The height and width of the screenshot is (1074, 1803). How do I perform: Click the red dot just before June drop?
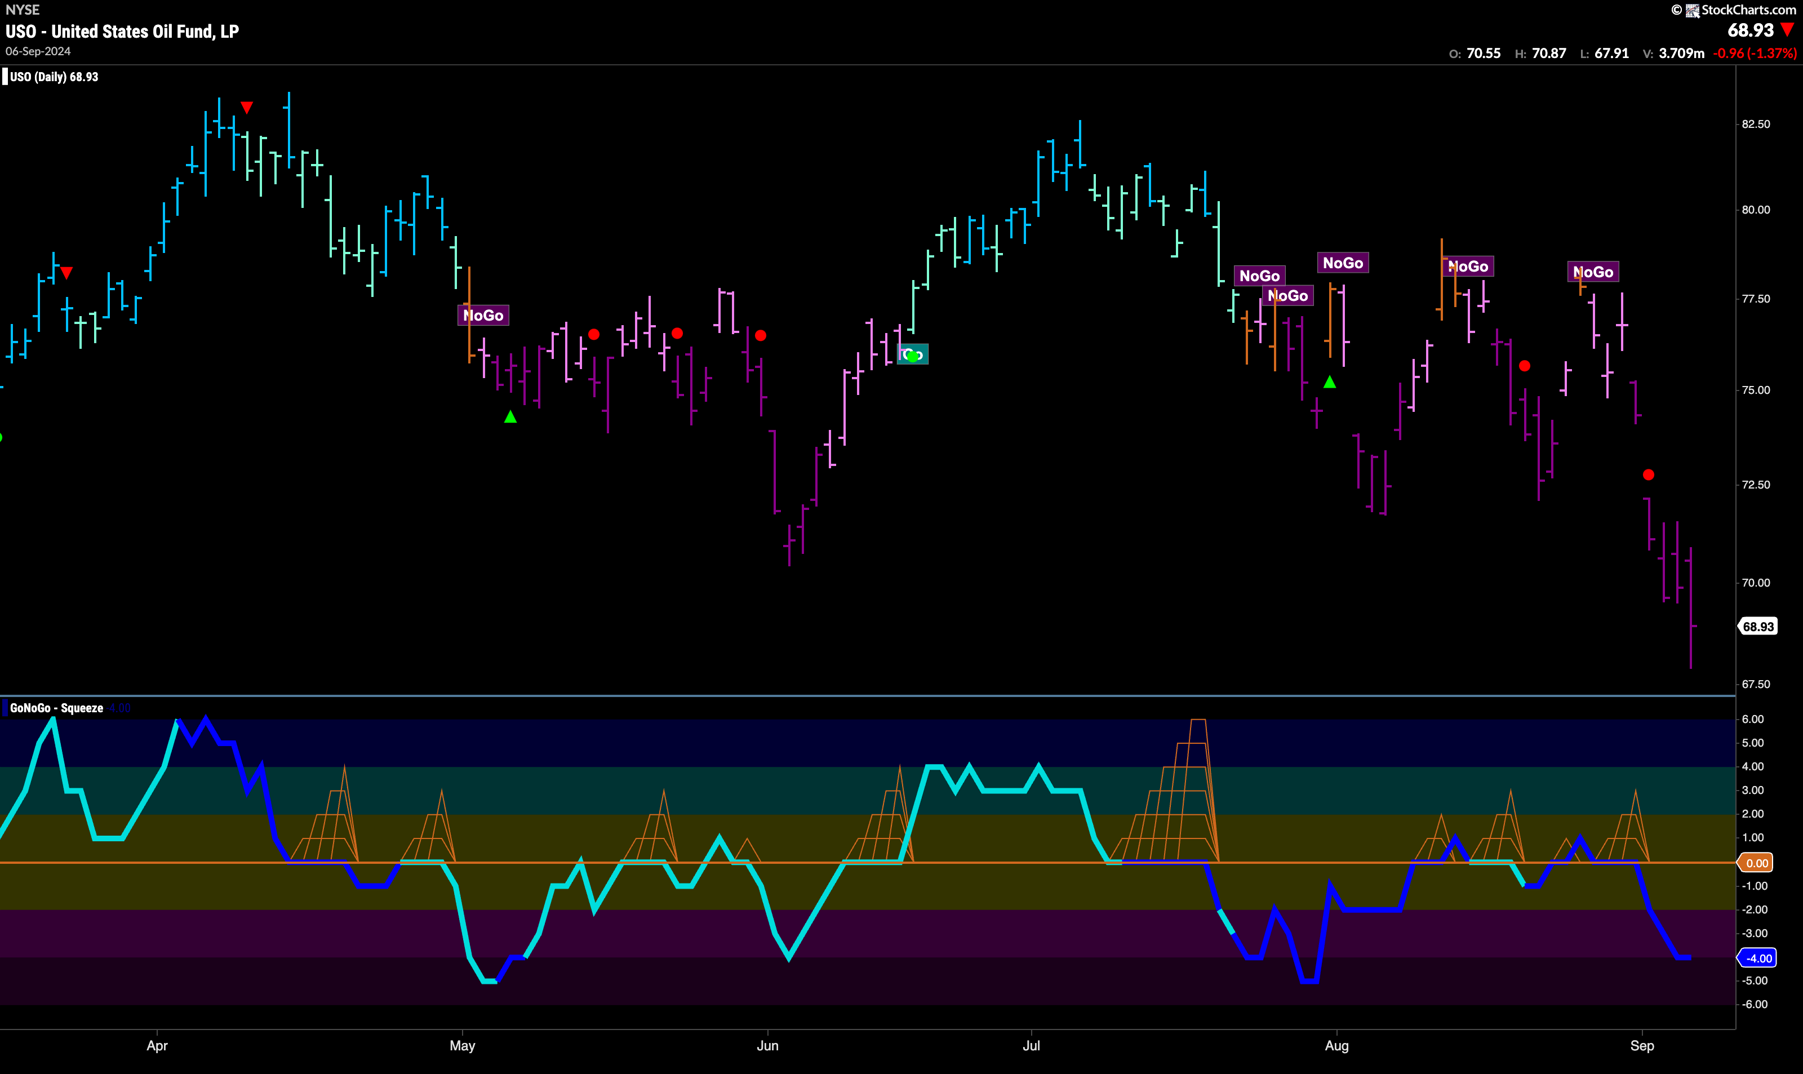761,335
